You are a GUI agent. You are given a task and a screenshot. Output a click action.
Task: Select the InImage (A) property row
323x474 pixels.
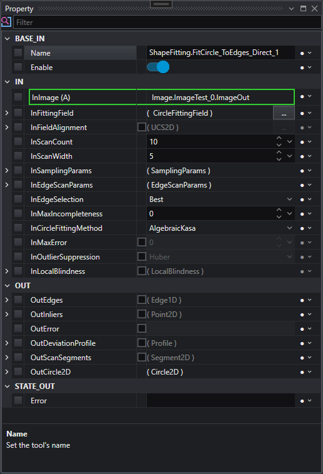162,97
